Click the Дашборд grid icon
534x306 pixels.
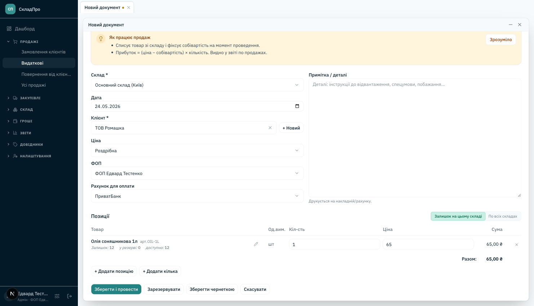coord(9,29)
